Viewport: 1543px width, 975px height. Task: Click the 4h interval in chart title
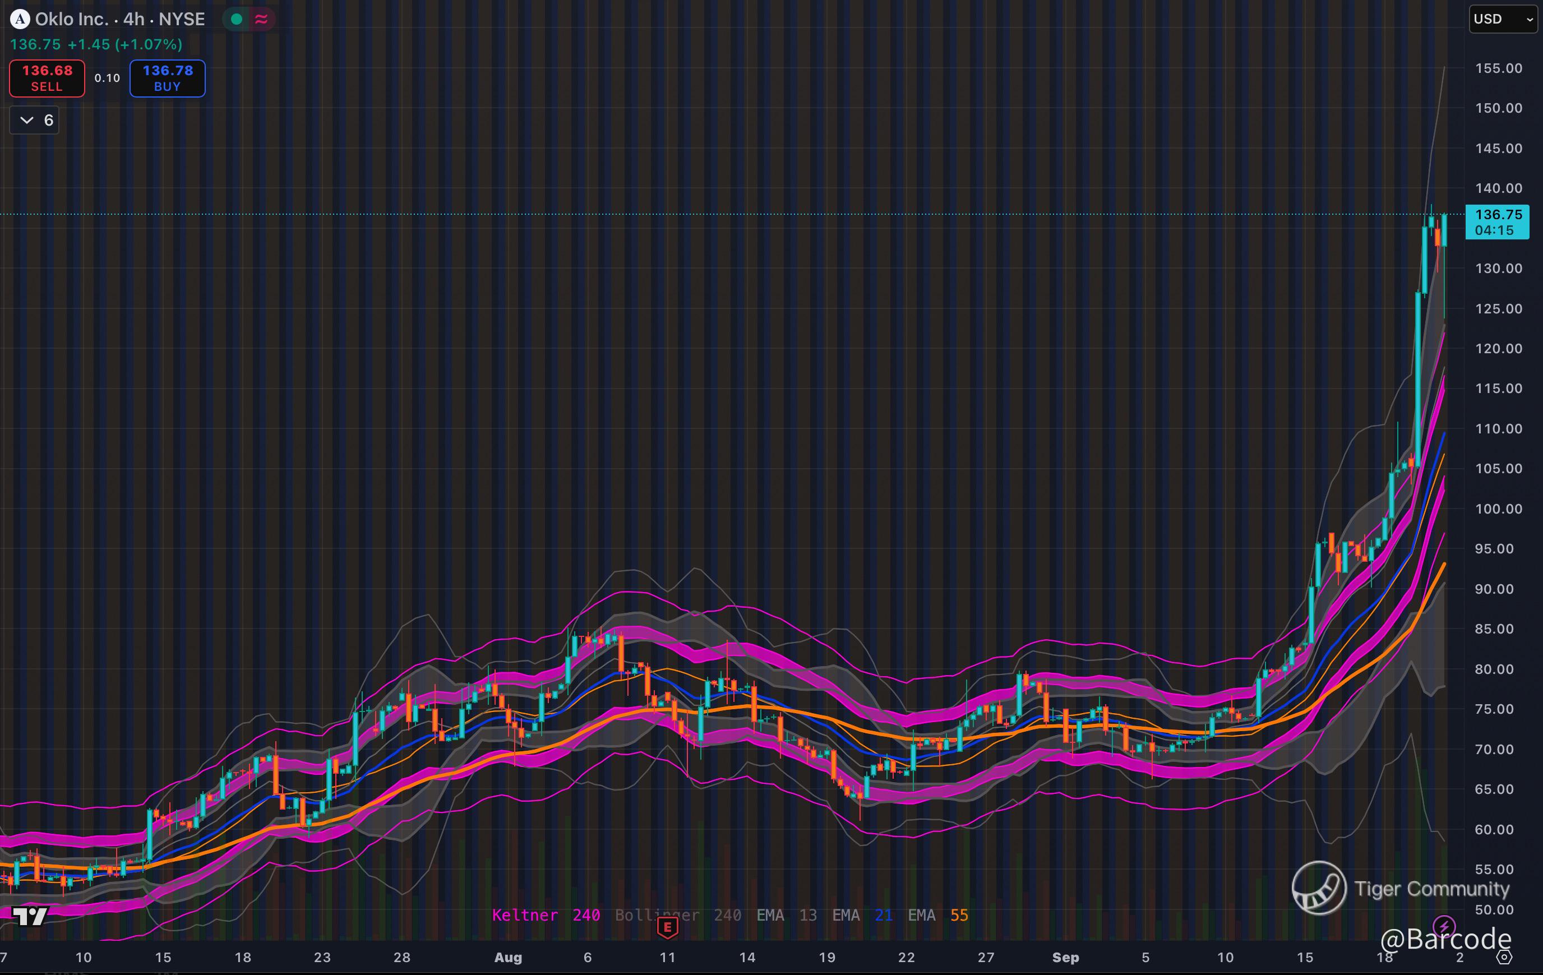(x=133, y=19)
